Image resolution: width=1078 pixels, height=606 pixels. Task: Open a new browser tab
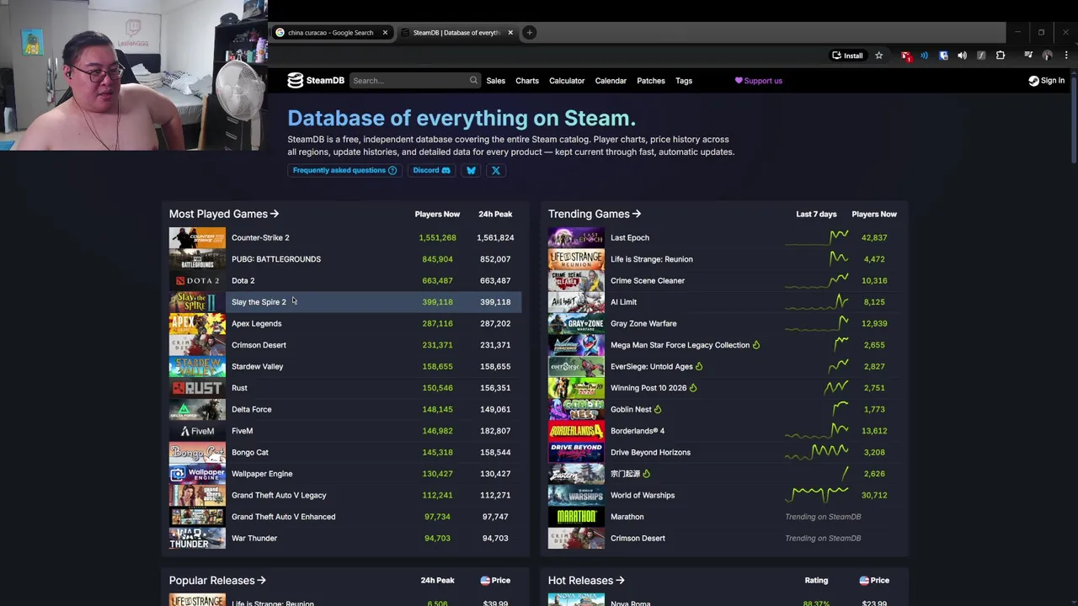(x=529, y=33)
